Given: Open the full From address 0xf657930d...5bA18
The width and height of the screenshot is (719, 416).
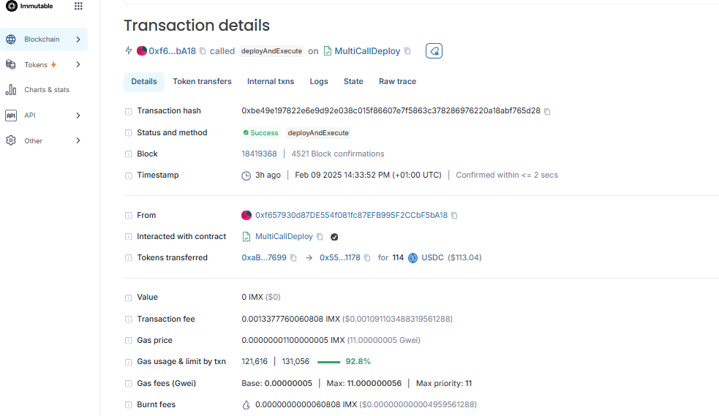Looking at the screenshot, I should (351, 216).
